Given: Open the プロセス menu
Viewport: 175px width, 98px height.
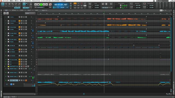Looking at the screenshot, I should [x=27, y=1].
